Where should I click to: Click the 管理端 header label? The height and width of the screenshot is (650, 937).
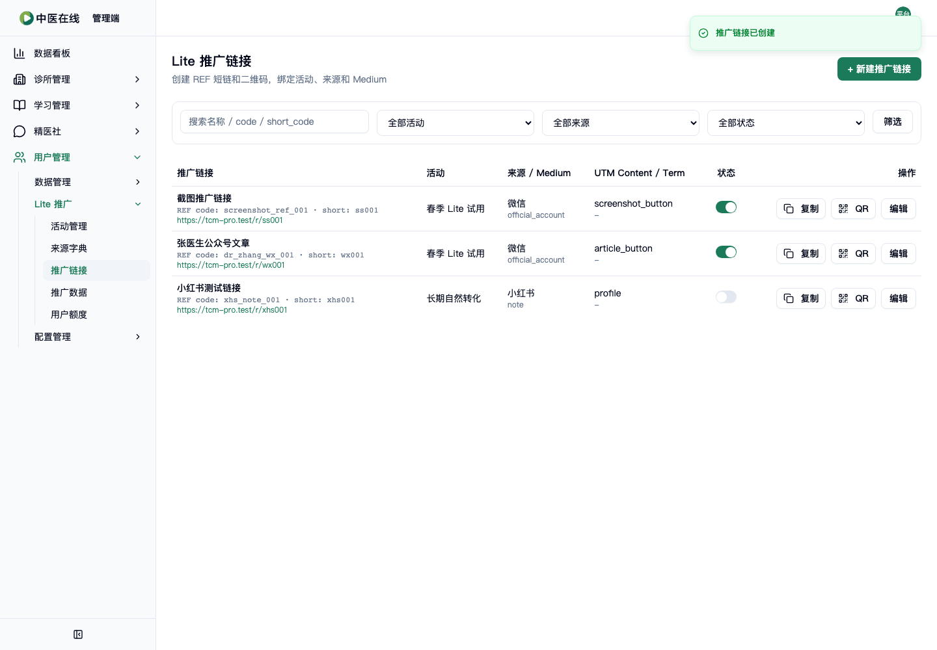pyautogui.click(x=106, y=18)
